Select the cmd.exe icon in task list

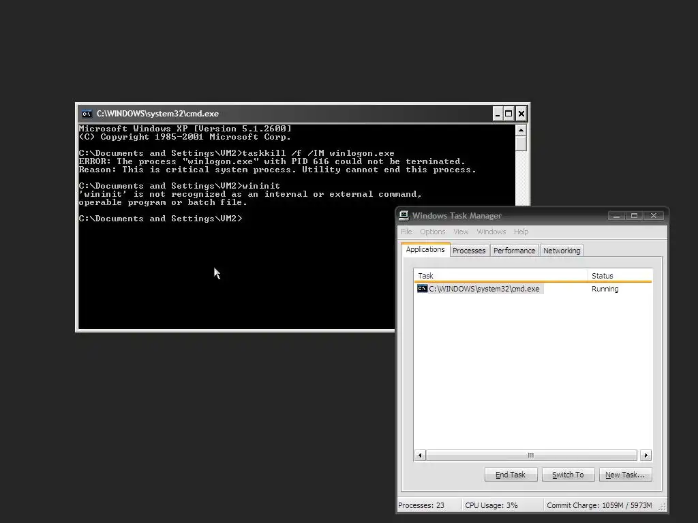[422, 289]
